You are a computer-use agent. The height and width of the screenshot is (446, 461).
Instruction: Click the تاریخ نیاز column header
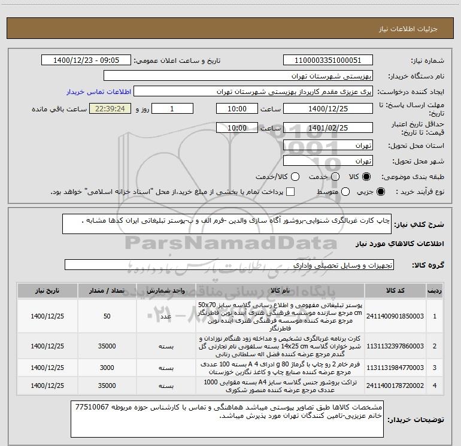(47, 291)
